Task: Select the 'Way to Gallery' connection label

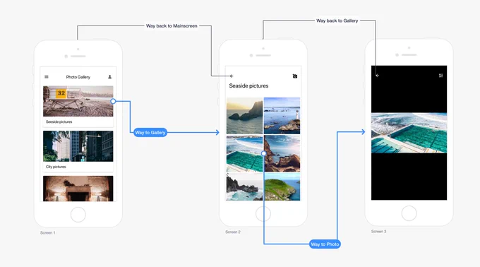Action: (x=150, y=132)
